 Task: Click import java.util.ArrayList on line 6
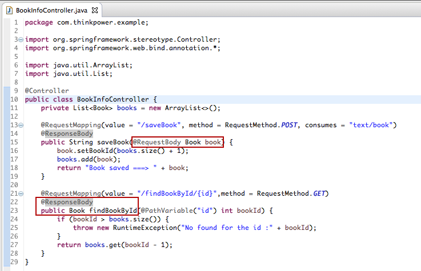pyautogui.click(x=79, y=65)
